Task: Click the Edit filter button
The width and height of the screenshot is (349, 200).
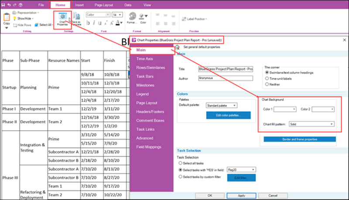Action: [241, 178]
